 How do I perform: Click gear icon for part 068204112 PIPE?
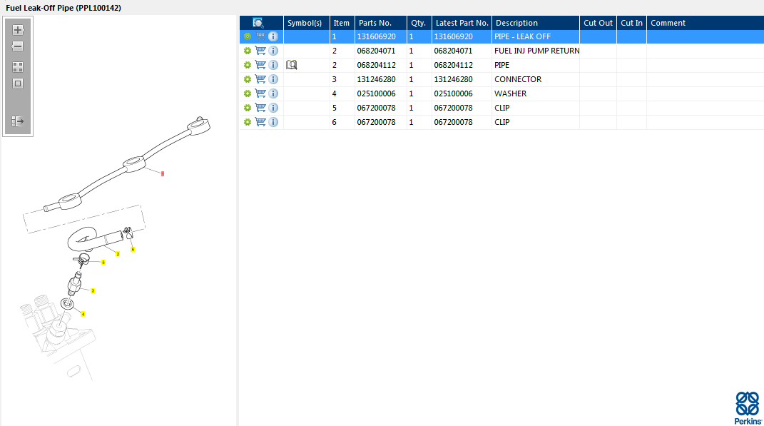[x=248, y=65]
